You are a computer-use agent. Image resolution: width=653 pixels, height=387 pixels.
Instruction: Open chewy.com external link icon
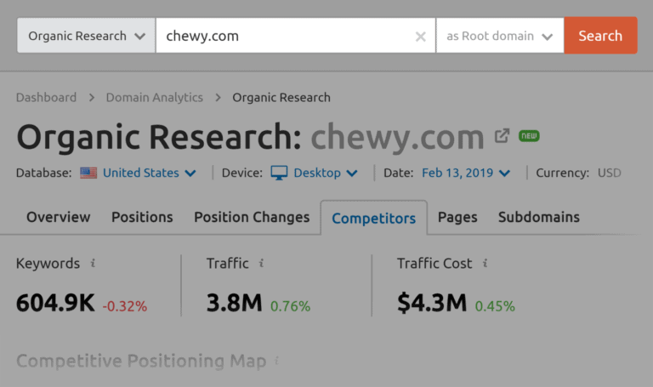coord(502,136)
